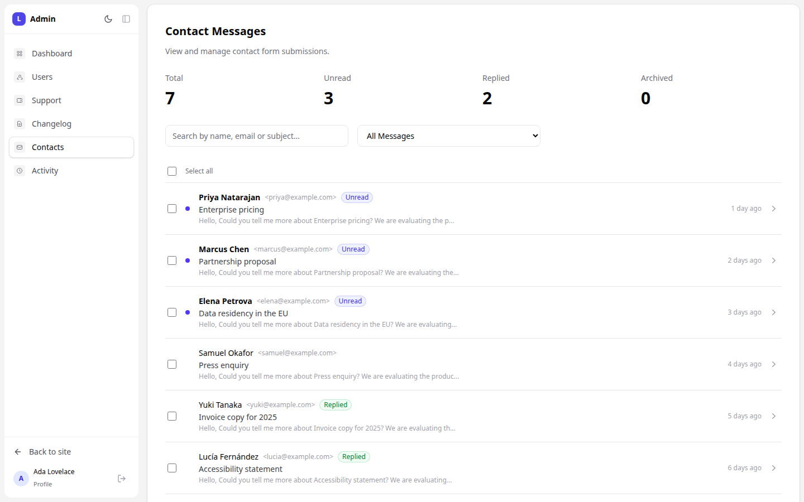The image size is (804, 502).
Task: Expand Elena Petrova message via chevron
Action: coord(774,312)
